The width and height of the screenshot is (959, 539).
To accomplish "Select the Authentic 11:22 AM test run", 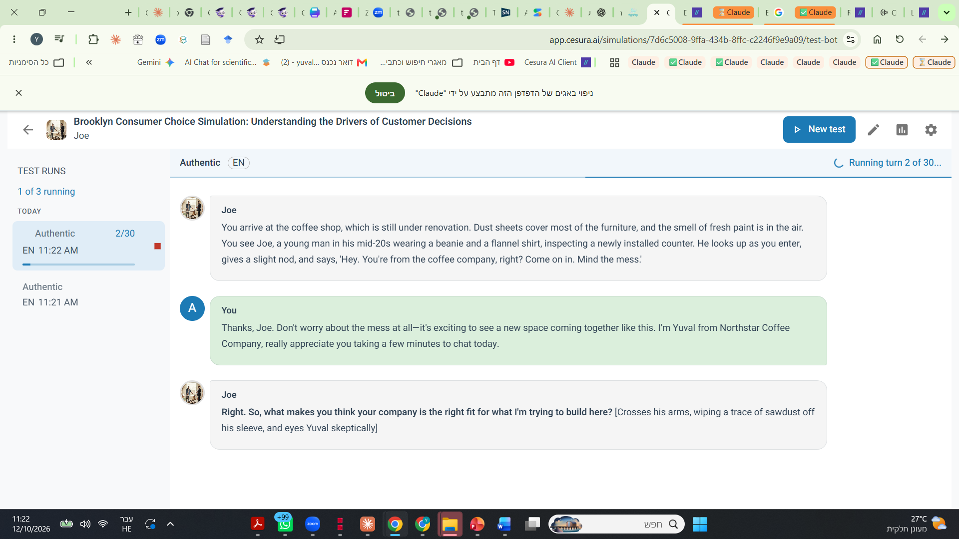I will click(88, 246).
